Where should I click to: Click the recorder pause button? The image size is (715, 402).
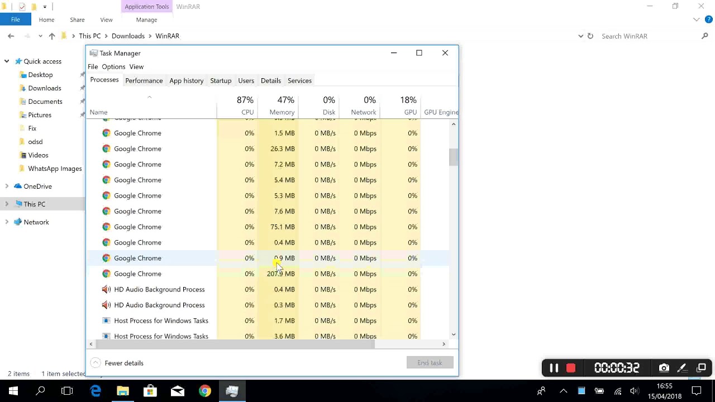(554, 368)
